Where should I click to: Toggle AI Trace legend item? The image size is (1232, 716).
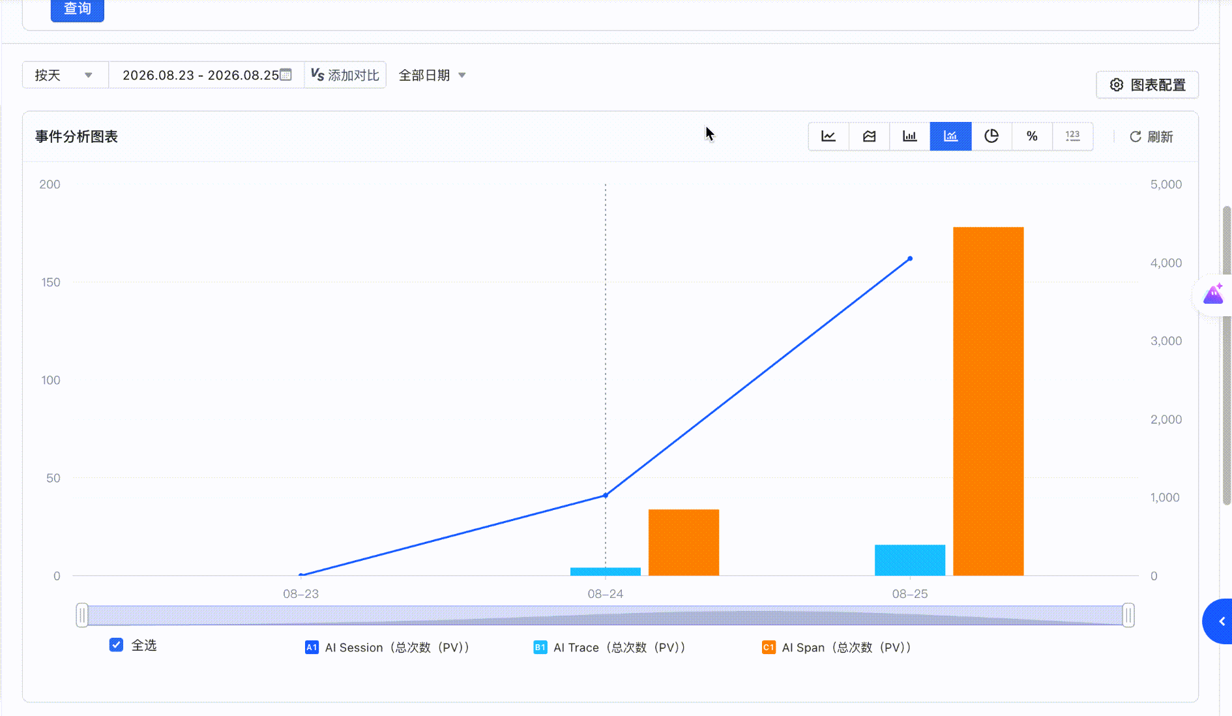(609, 648)
